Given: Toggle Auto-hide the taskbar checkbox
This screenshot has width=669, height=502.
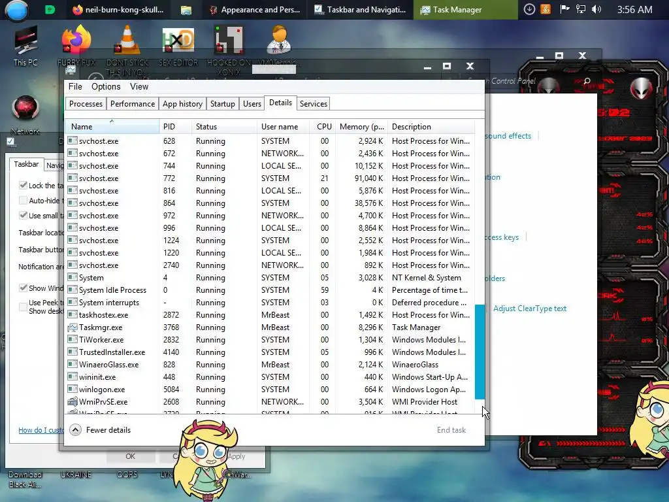Looking at the screenshot, I should [23, 200].
